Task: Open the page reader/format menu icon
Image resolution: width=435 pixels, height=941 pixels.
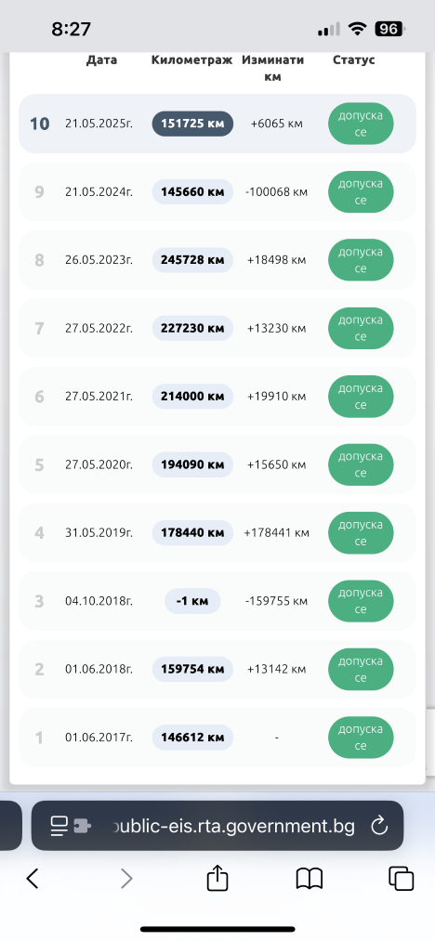Action: [59, 826]
